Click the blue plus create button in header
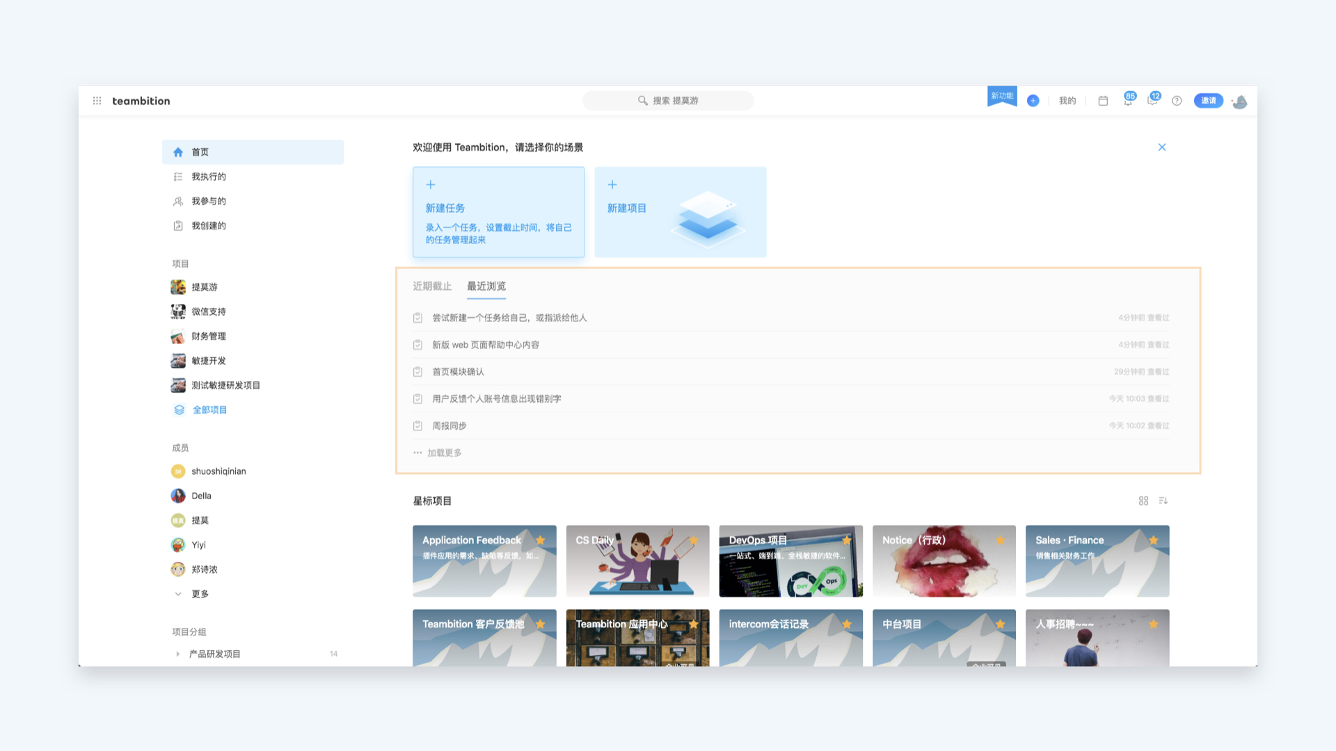Image resolution: width=1336 pixels, height=751 pixels. (x=1033, y=101)
